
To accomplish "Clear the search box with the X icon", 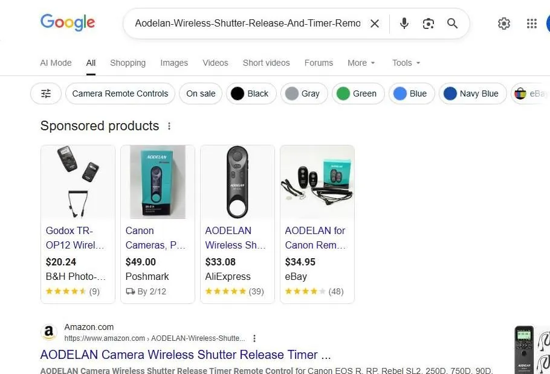I will 375,24.
